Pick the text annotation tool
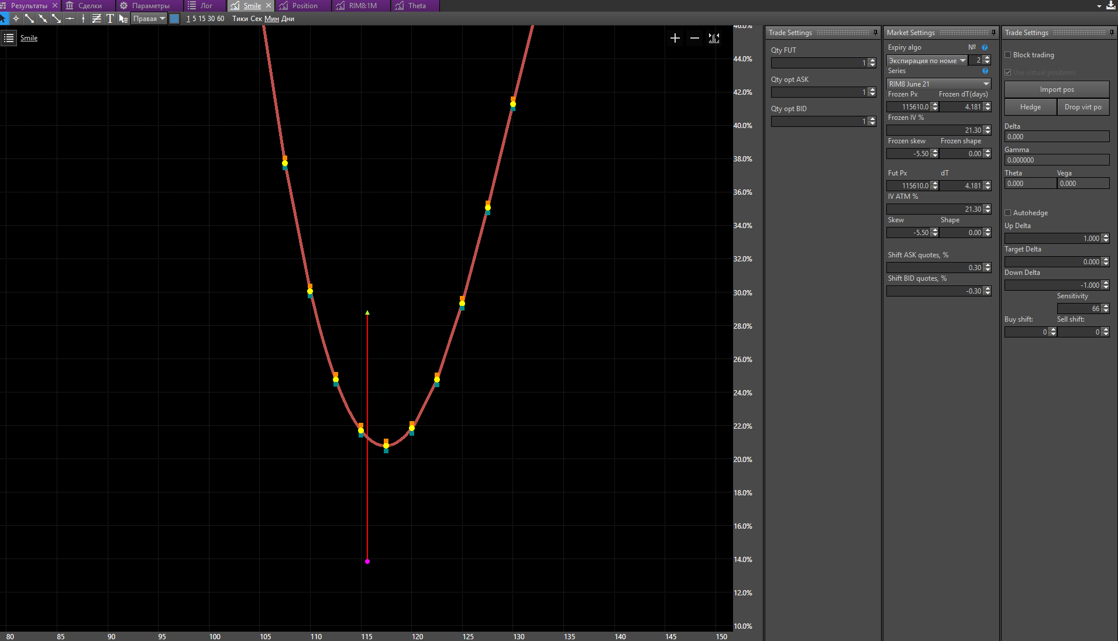 point(110,19)
